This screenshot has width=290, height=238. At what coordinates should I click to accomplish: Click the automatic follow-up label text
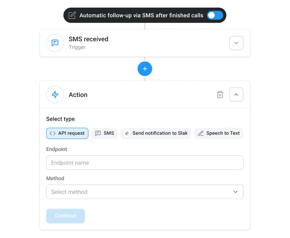[x=141, y=16]
